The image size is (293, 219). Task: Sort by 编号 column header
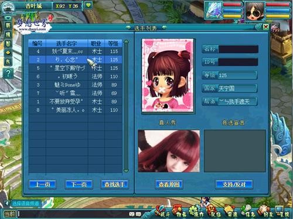point(38,43)
